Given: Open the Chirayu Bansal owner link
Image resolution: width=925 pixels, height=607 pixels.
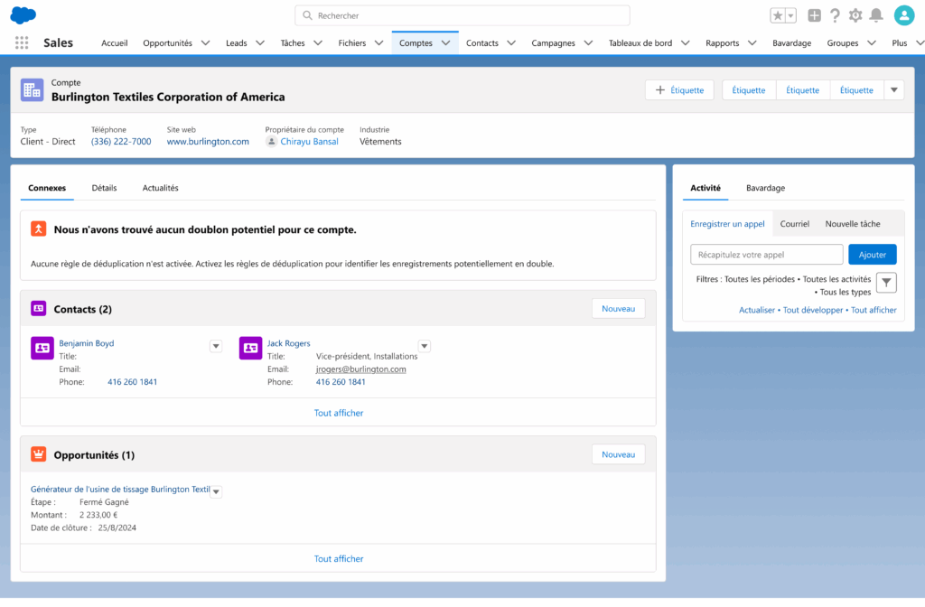Looking at the screenshot, I should click(x=309, y=142).
